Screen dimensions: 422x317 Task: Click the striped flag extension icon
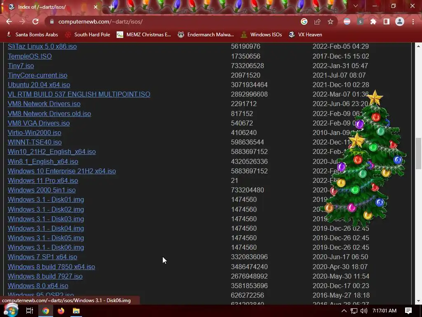(x=347, y=21)
